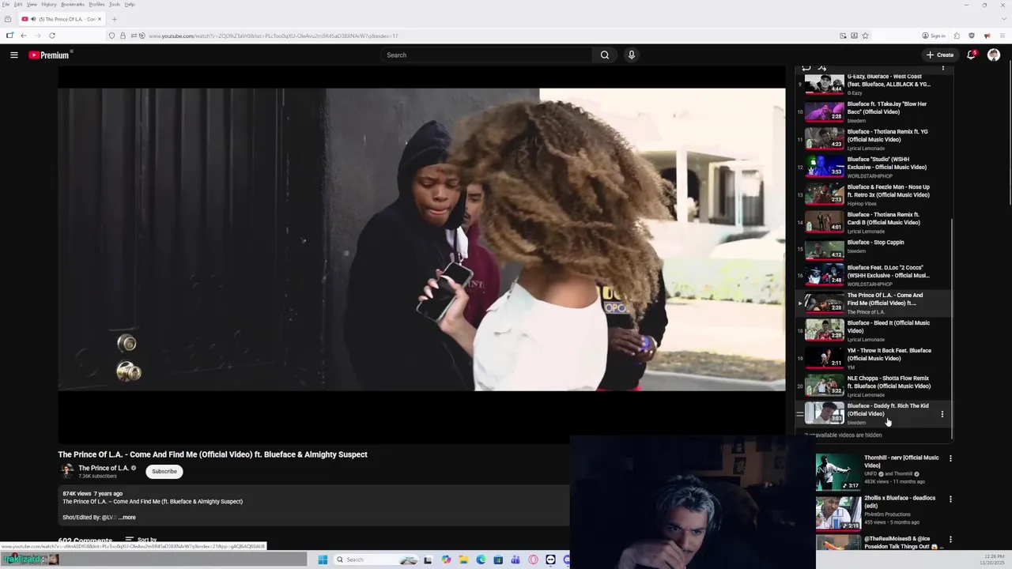Select Thotiana Remix ft. Cardi B video
This screenshot has width=1012, height=569.
(874, 222)
